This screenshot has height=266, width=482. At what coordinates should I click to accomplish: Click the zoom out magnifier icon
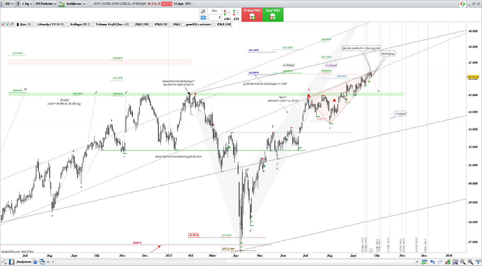point(463,262)
